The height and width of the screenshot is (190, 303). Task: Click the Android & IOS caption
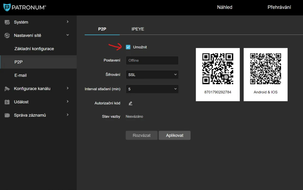(265, 92)
